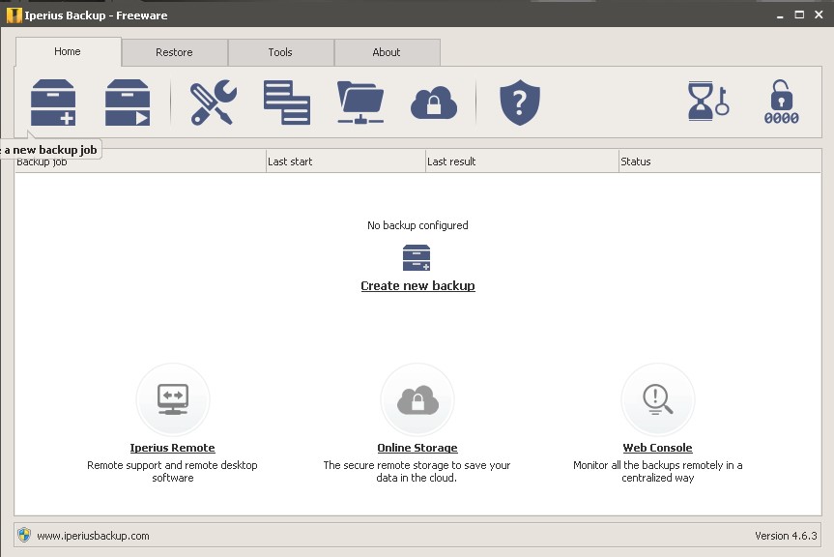
Task: Switch to the Restore tab
Action: pos(174,52)
